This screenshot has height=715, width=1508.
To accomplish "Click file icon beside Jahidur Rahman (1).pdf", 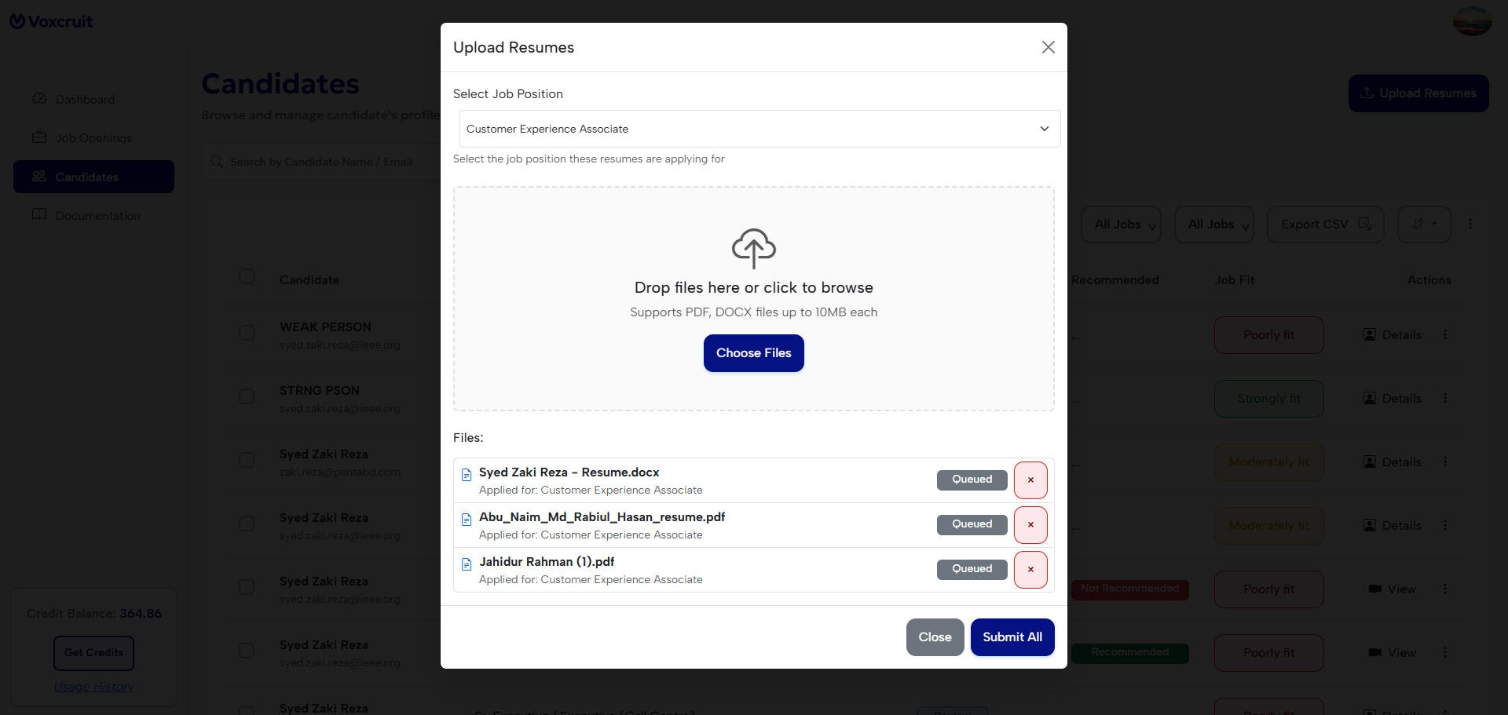I will point(467,564).
